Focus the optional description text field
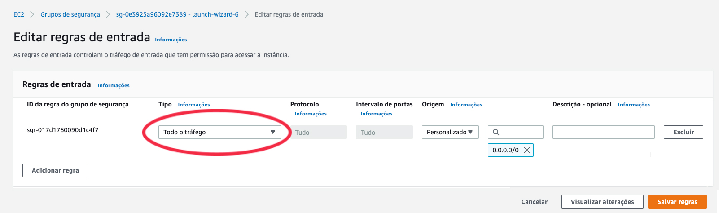This screenshot has width=719, height=213. pos(603,132)
